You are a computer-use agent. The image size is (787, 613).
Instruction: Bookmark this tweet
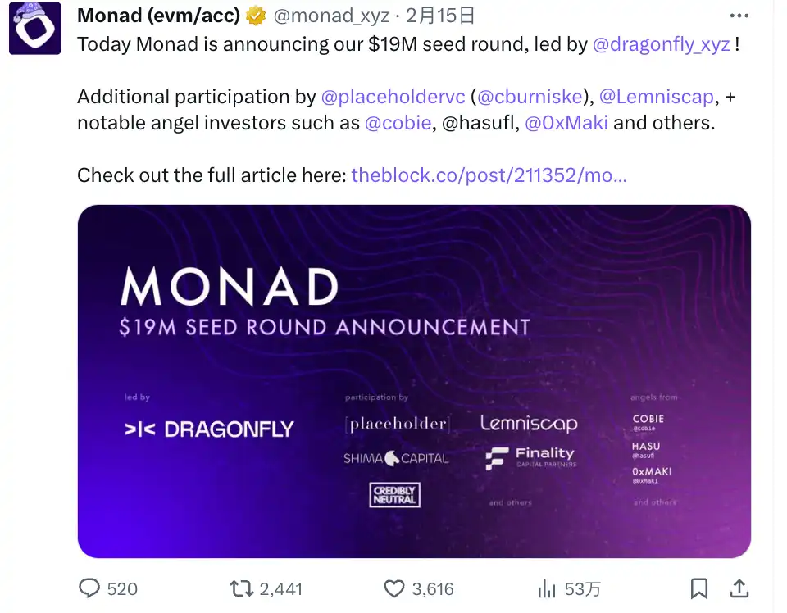(698, 588)
